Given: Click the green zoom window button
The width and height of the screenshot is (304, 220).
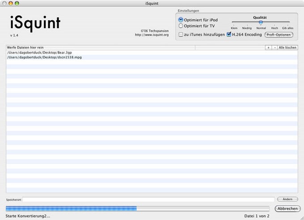Looking at the screenshot, I should point(17,3).
